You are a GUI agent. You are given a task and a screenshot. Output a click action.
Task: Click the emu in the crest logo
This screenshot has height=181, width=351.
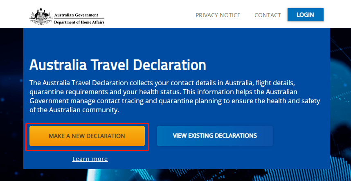[47, 16]
